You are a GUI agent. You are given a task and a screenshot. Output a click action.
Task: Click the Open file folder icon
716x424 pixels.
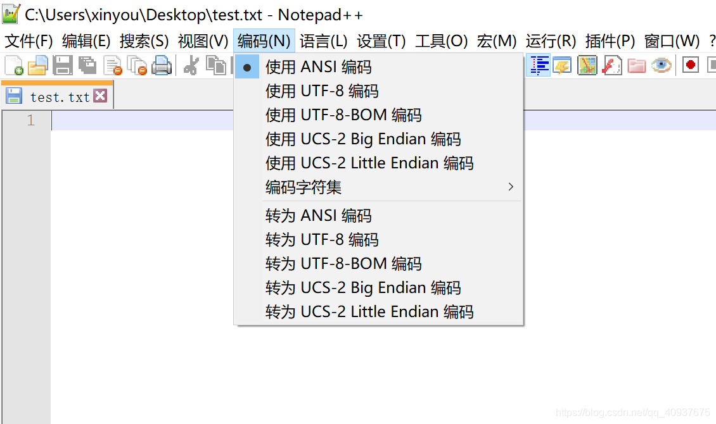click(38, 65)
